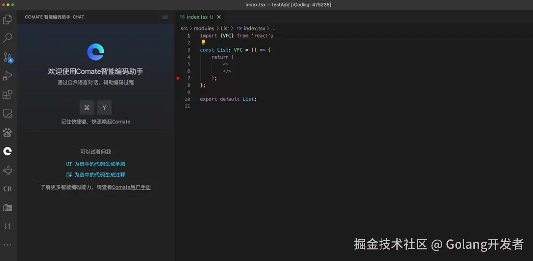This screenshot has width=533, height=261.
Task: Click 'modules' in the breadcrumb
Action: click(204, 29)
